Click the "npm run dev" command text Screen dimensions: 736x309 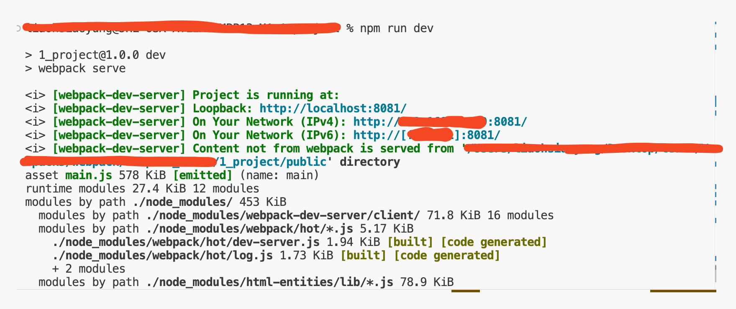tap(396, 28)
